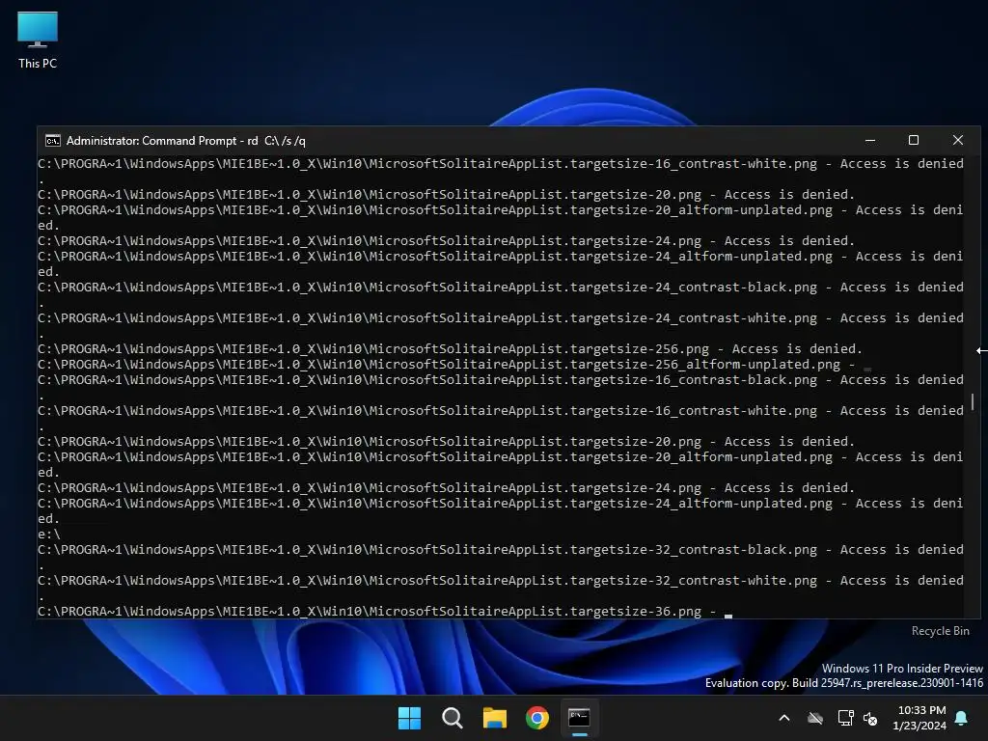The width and height of the screenshot is (988, 741).
Task: Select Command Prompt taskbar icon
Action: coord(579,718)
